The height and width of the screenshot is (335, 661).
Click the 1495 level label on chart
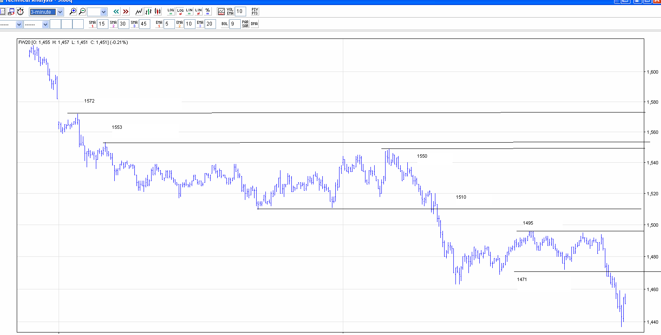528,223
